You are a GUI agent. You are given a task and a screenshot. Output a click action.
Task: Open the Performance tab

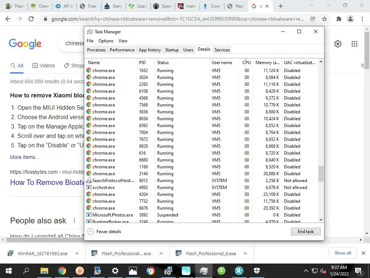click(x=122, y=50)
